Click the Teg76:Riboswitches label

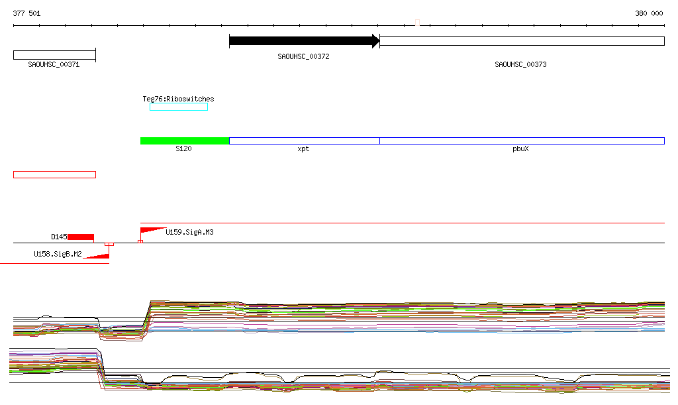click(178, 99)
